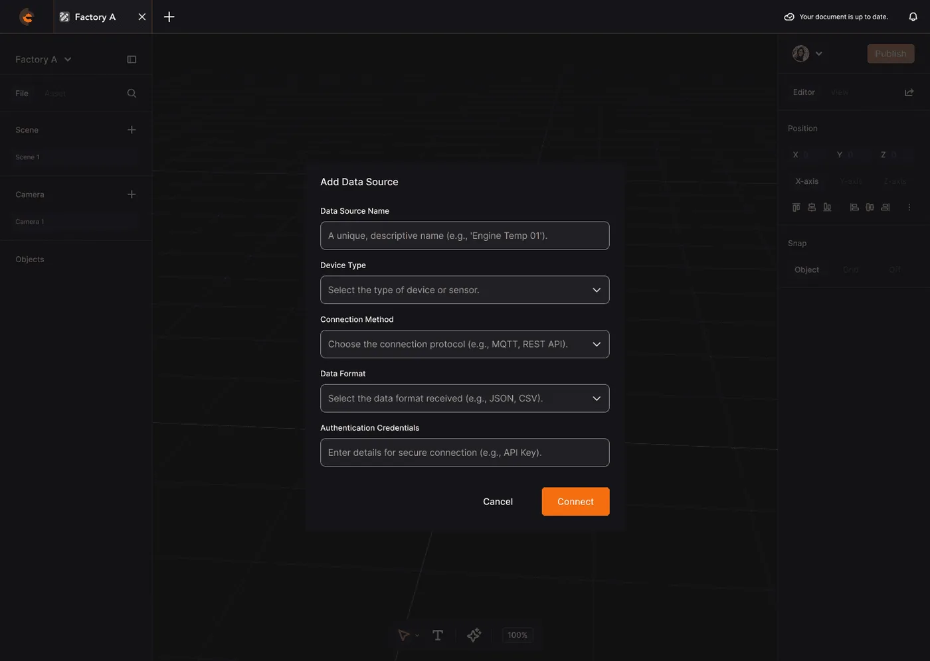Open the Connection Method dropdown
This screenshot has height=661, width=930.
pyautogui.click(x=464, y=344)
